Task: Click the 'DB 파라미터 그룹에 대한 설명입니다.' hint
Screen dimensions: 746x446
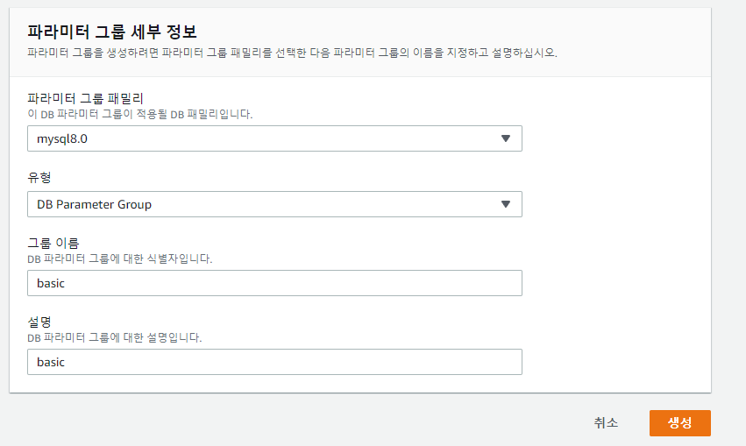Action: pos(115,337)
